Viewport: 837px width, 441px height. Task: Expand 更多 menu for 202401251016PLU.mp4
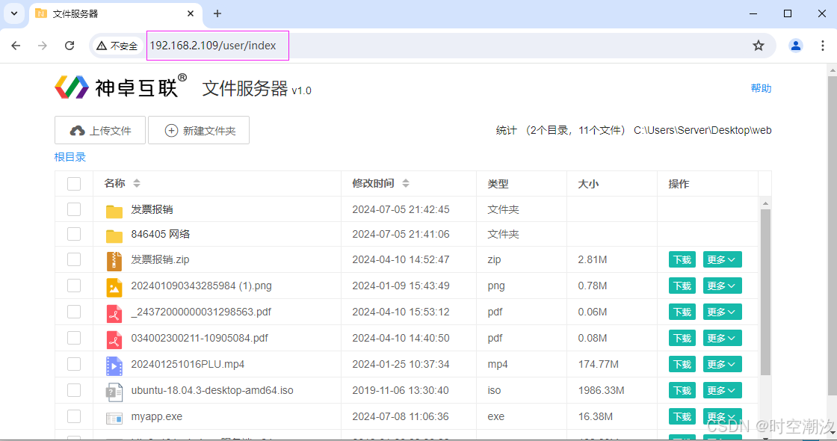pos(722,364)
